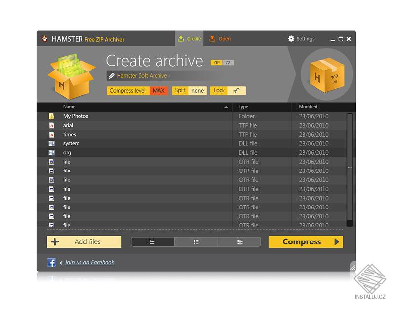Select the My Photos row name
The width and height of the screenshot is (395, 310).
pyautogui.click(x=76, y=116)
